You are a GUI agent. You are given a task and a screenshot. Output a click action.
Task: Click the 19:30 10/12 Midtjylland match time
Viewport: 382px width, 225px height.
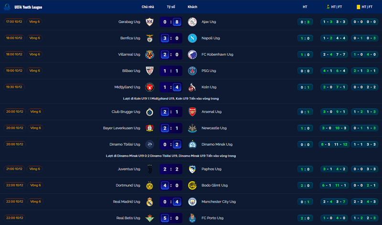tap(14, 87)
